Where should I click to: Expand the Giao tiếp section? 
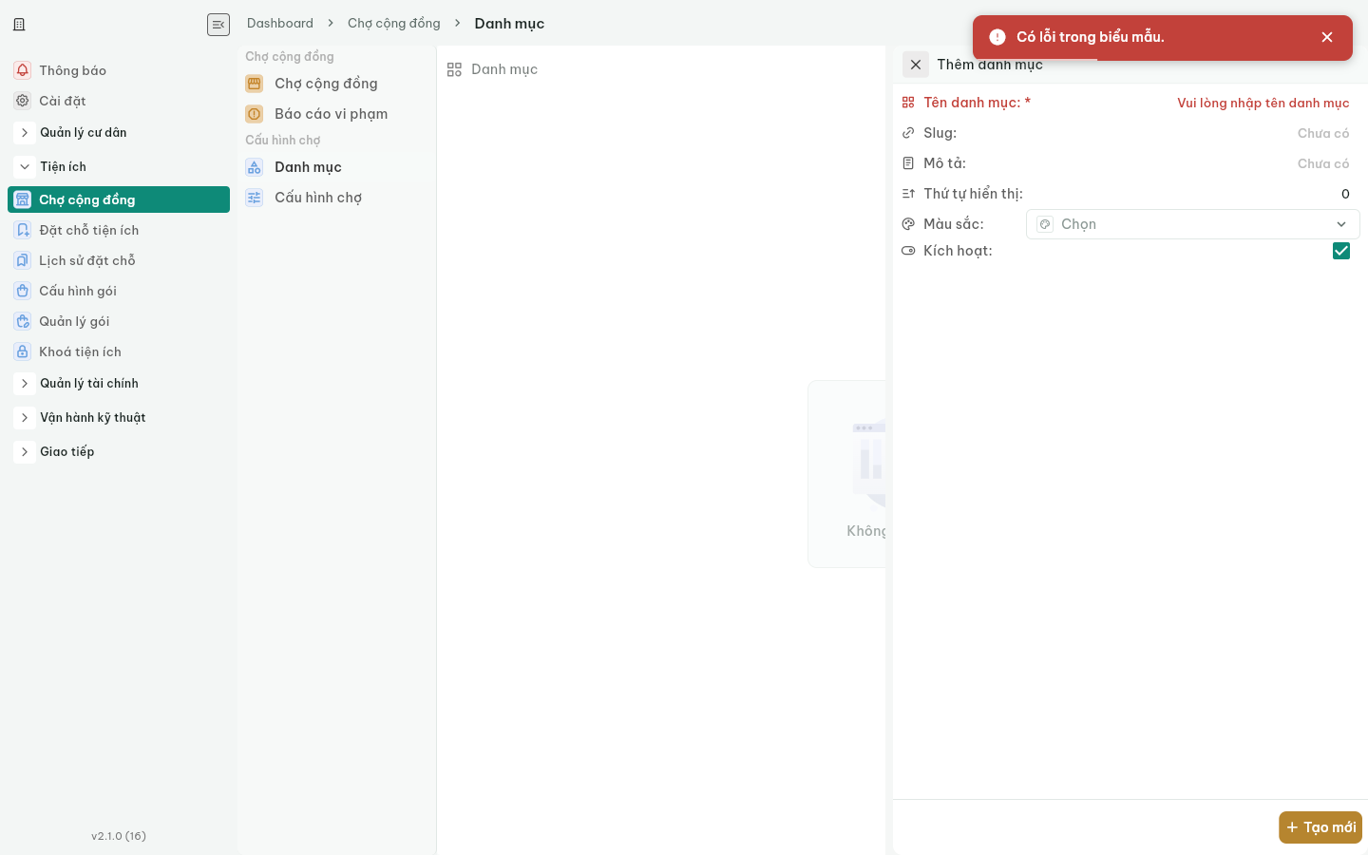click(x=25, y=452)
